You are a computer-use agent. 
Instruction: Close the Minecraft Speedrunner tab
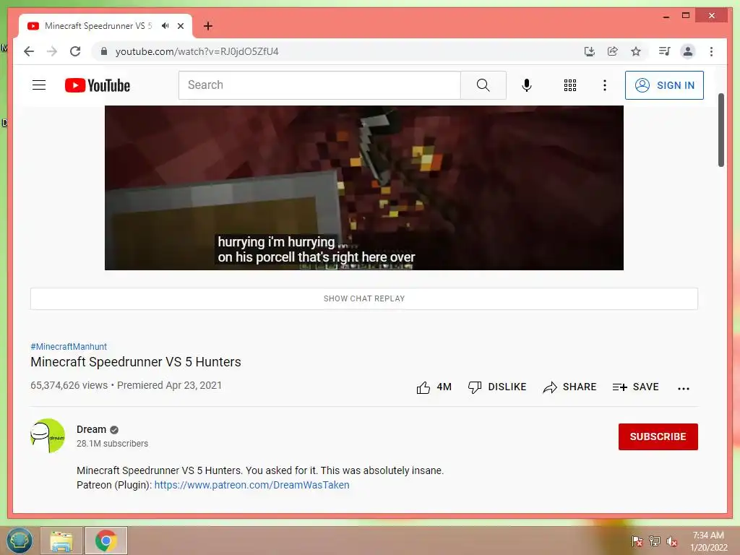tap(180, 26)
